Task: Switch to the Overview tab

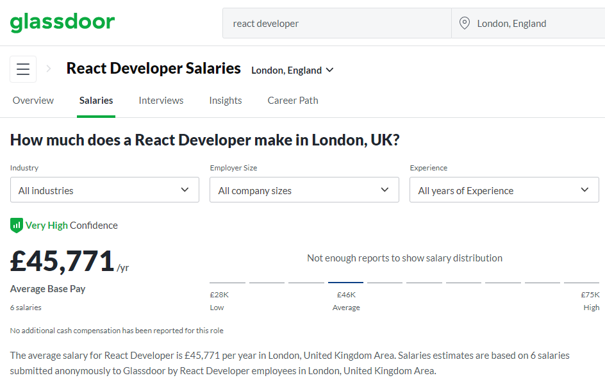Action: click(x=33, y=101)
